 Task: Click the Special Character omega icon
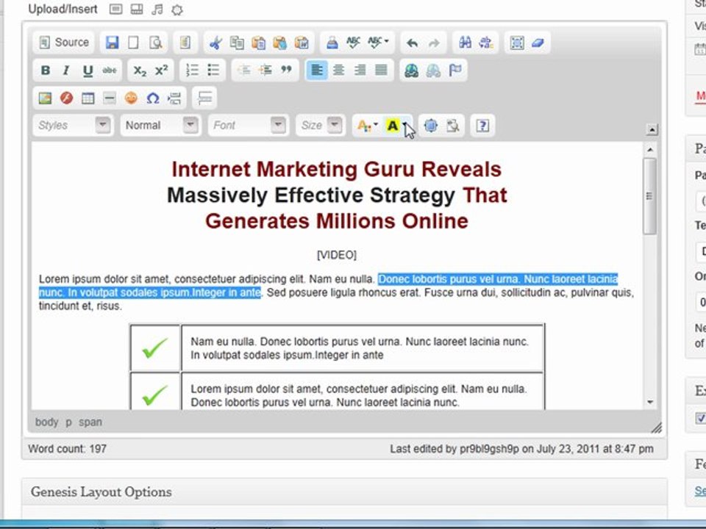153,98
